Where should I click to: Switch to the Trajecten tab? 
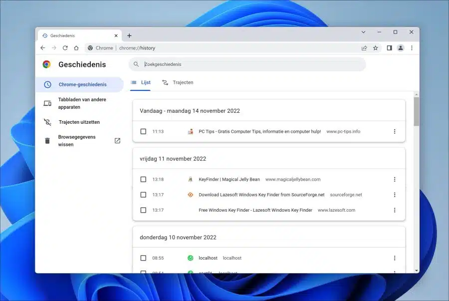pos(178,82)
